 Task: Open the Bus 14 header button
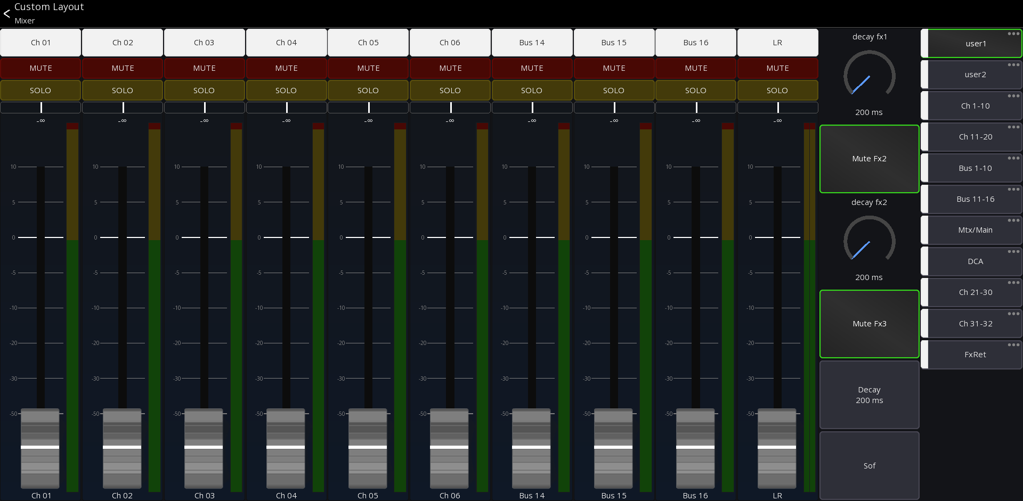532,43
